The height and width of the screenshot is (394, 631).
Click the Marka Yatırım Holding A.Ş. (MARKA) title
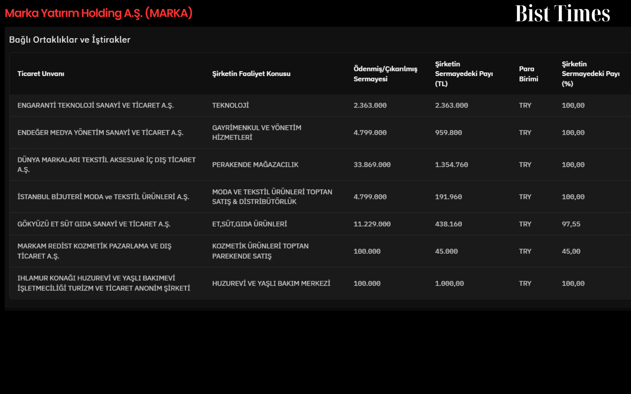tap(99, 13)
